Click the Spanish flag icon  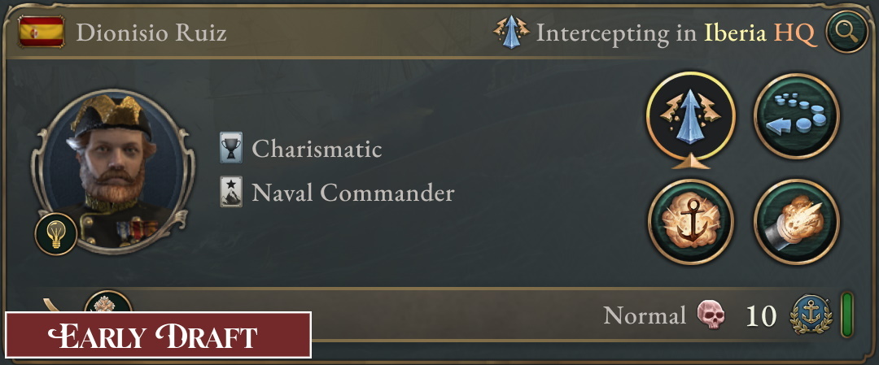click(41, 33)
